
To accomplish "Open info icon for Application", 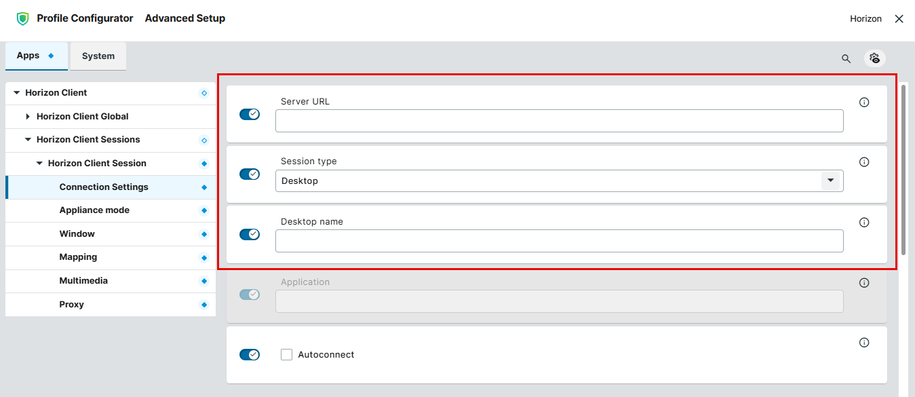I will [864, 283].
